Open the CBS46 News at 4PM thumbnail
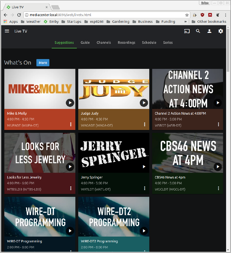Image resolution: width=231 pixels, height=253 pixels. point(187,153)
